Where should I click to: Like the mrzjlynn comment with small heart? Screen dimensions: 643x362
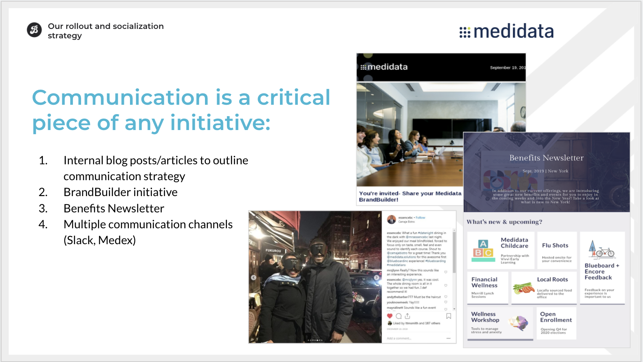446,272
